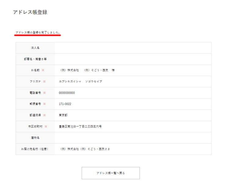Click the 市区郡町村 row label
The height and width of the screenshot is (183, 229).
pyautogui.click(x=35, y=126)
